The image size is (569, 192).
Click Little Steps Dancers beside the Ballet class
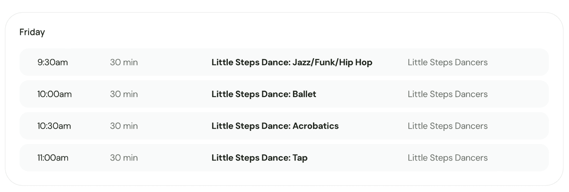pos(447,94)
